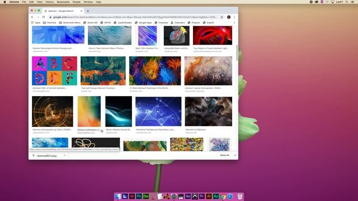
Task: Open Finder in the Dock
Action: pos(118,196)
